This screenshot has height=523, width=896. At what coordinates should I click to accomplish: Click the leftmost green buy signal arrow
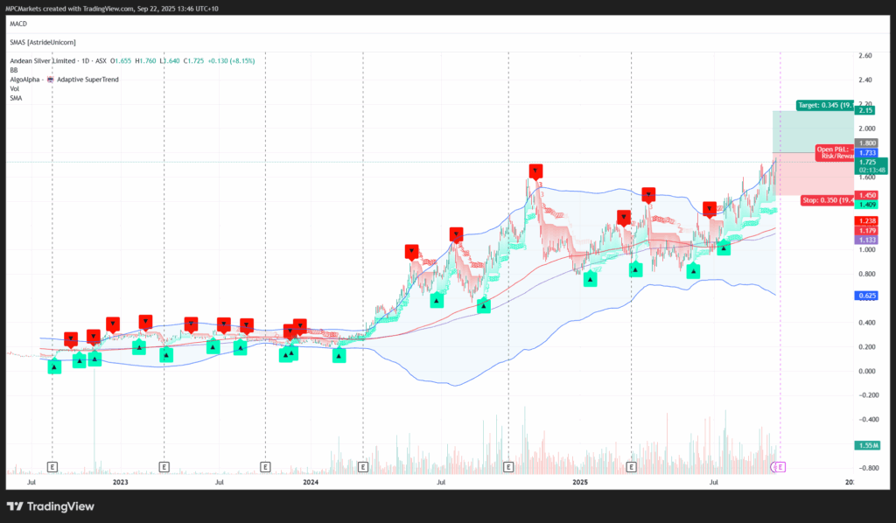[x=53, y=366]
